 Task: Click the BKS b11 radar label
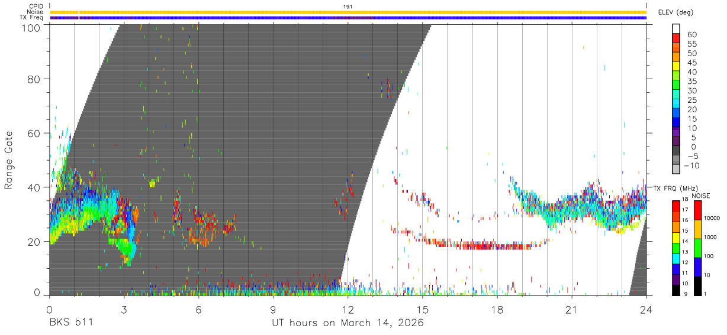(x=70, y=323)
